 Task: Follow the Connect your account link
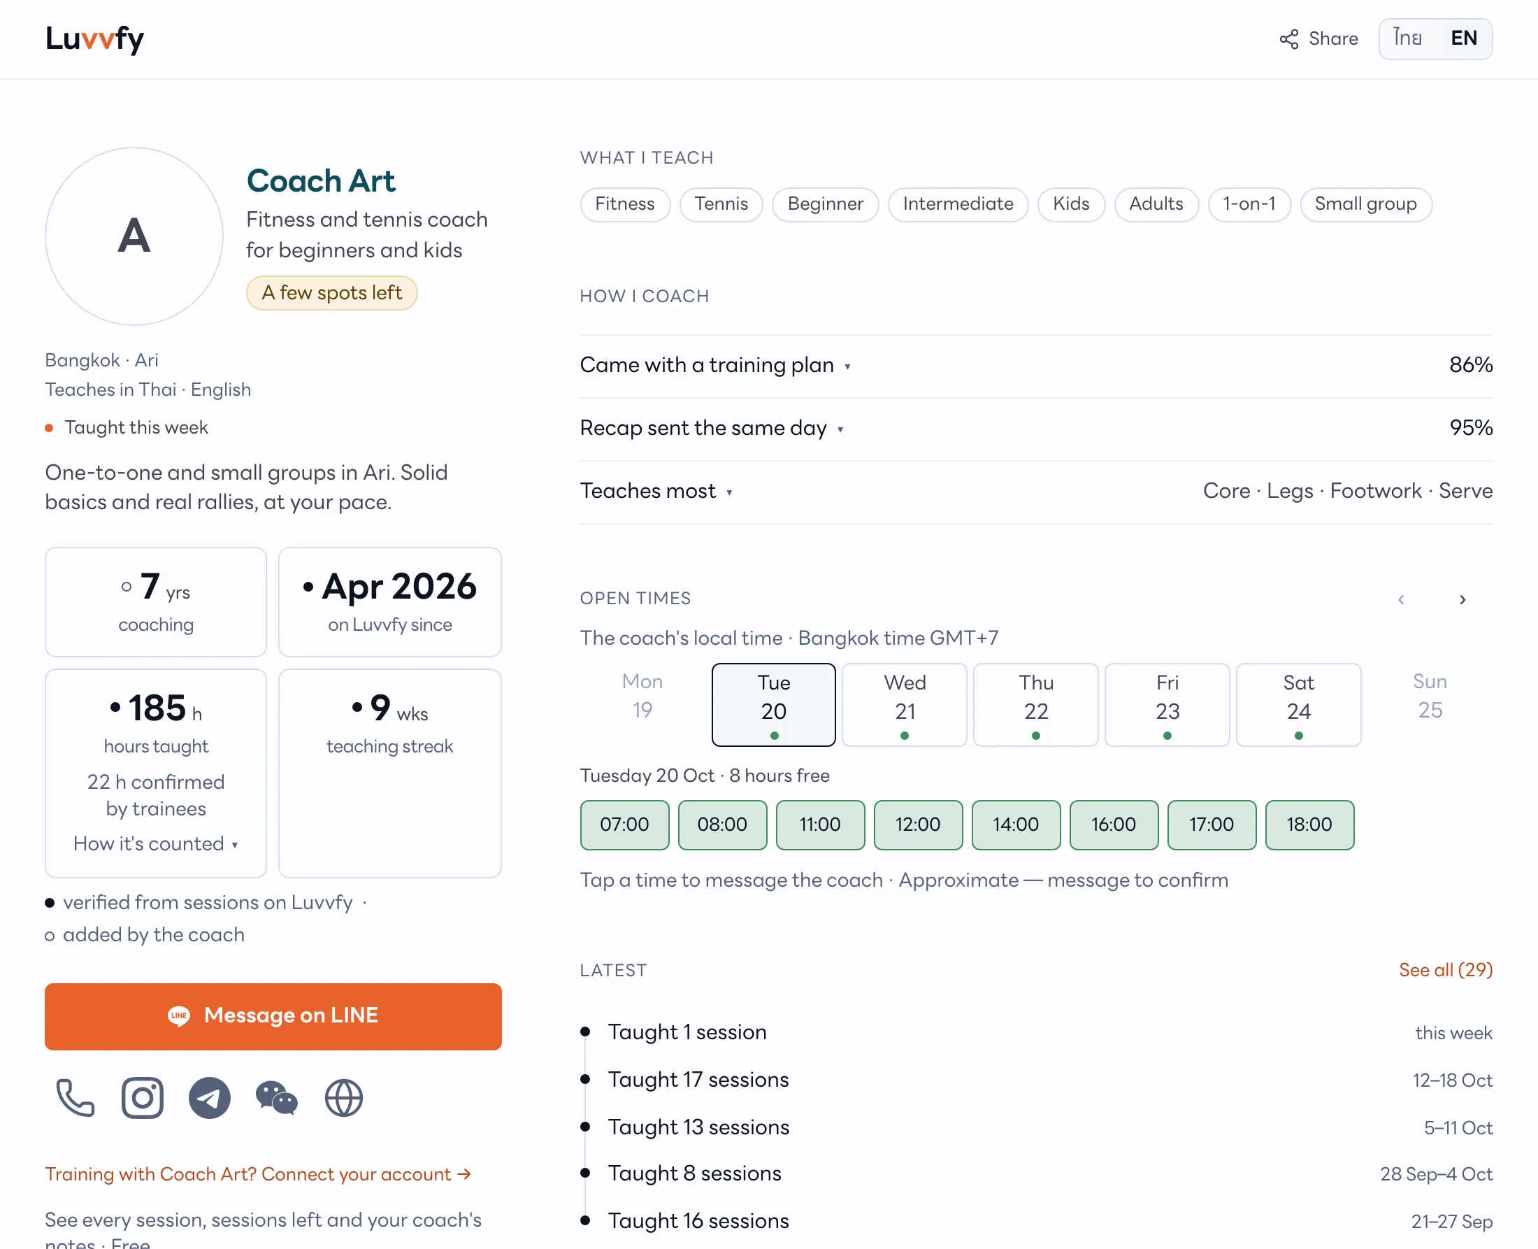click(258, 1174)
